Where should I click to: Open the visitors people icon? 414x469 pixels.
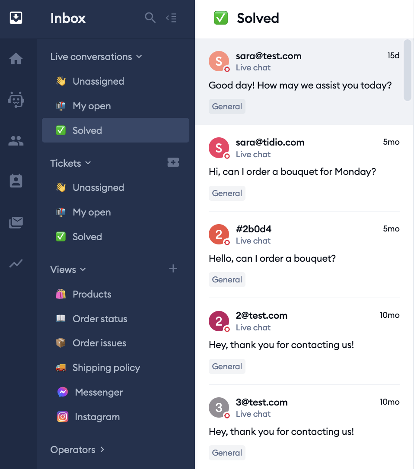click(16, 141)
